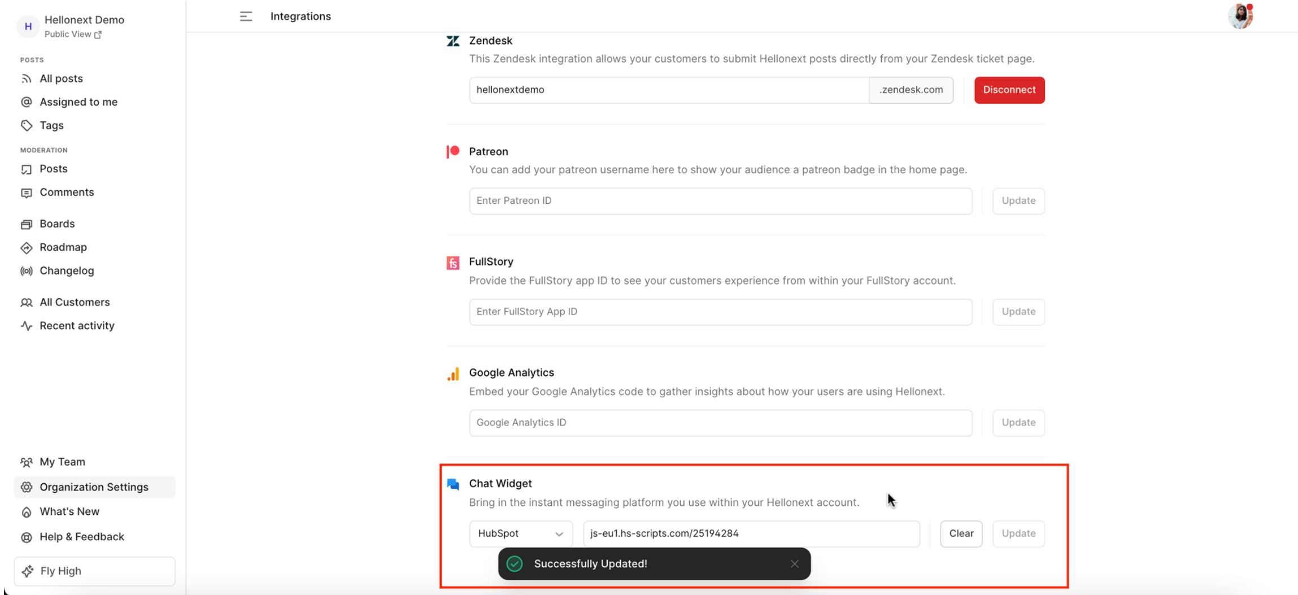The width and height of the screenshot is (1298, 595).
Task: Open the Public View link
Action: (x=73, y=34)
